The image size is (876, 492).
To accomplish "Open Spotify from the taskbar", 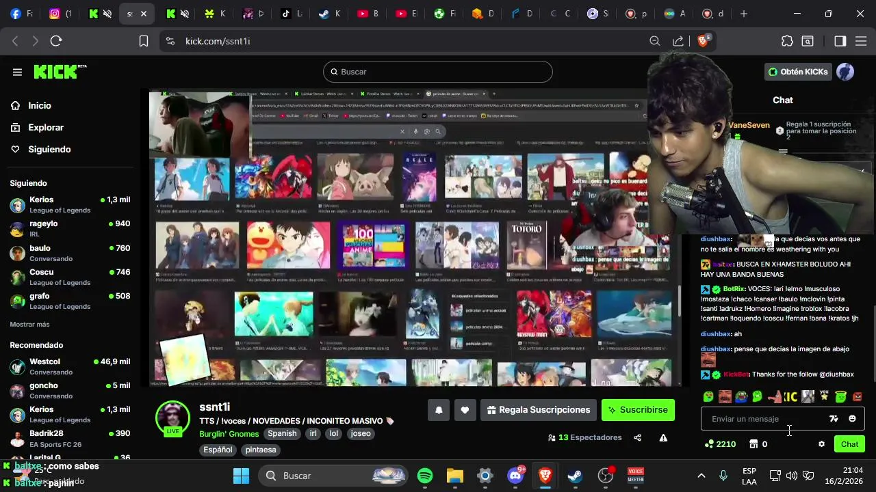I will pos(425,476).
